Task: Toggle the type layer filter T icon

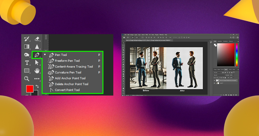Action: coord(227,73)
